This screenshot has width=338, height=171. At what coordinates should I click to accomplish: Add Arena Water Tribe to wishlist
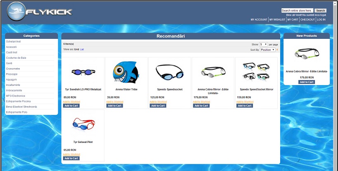[115, 102]
